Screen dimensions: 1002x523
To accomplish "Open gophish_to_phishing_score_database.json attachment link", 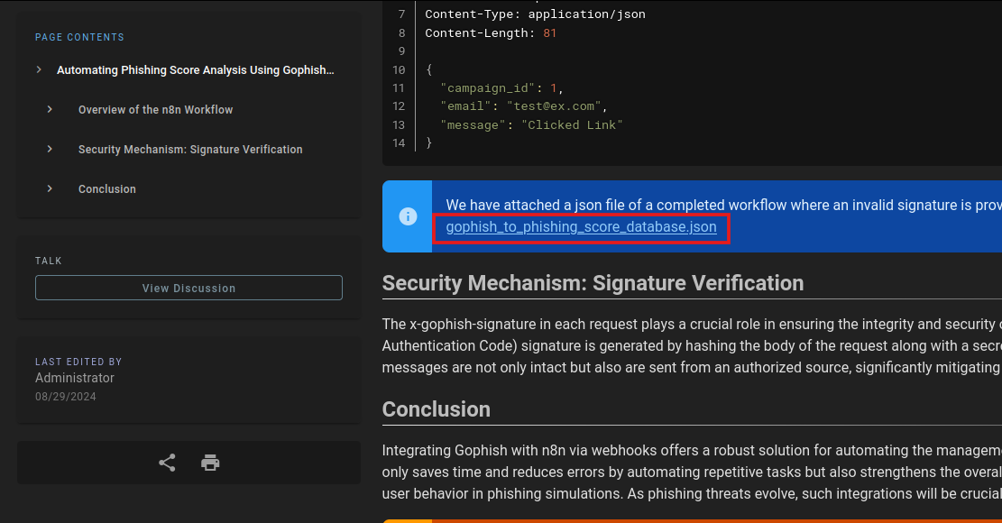I will [581, 227].
